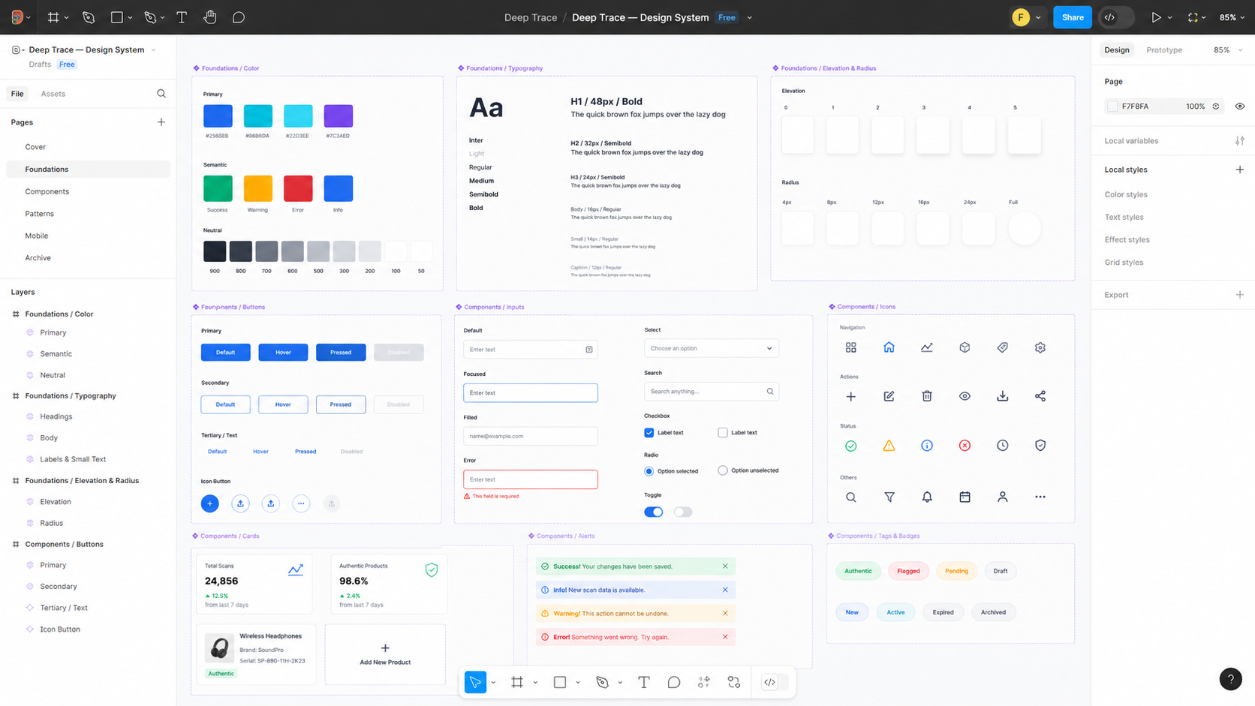This screenshot has height=706, width=1255.
Task: Open the Prototype tab
Action: (x=1164, y=50)
